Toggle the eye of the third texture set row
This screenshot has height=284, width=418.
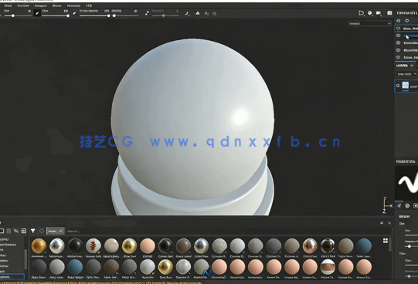tap(398, 42)
